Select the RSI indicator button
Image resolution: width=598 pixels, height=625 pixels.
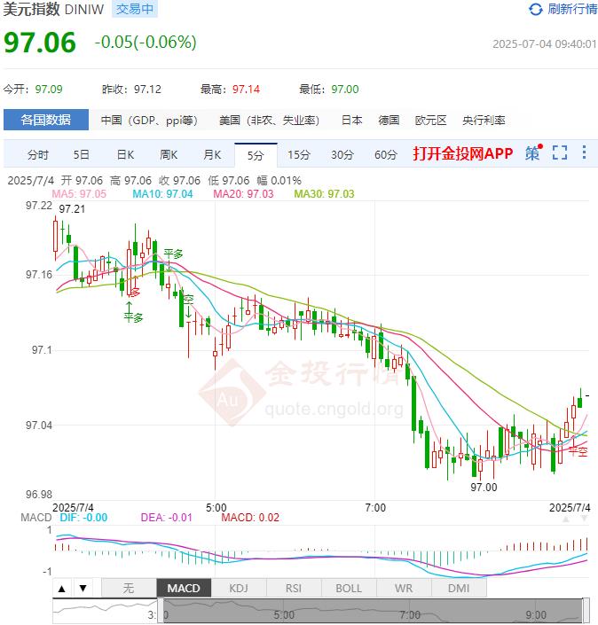point(294,589)
